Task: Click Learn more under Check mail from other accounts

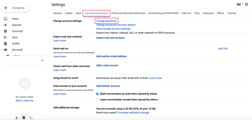Action: point(60,70)
